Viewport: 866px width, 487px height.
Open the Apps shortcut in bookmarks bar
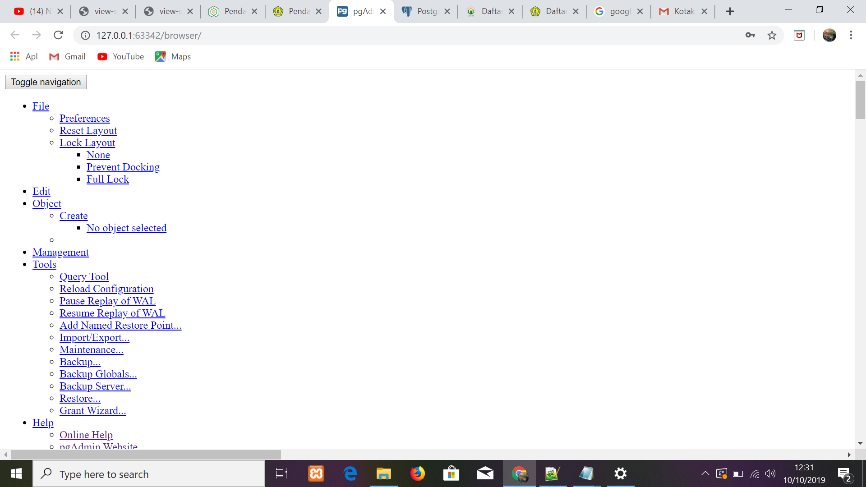point(24,56)
